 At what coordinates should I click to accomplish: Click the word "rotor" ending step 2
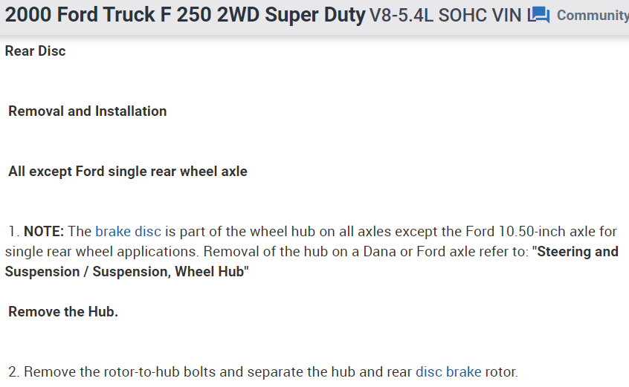[x=500, y=371]
